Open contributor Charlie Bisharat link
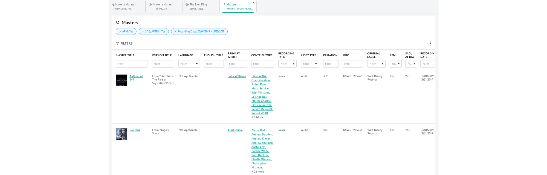The image size is (547, 175). point(262,159)
